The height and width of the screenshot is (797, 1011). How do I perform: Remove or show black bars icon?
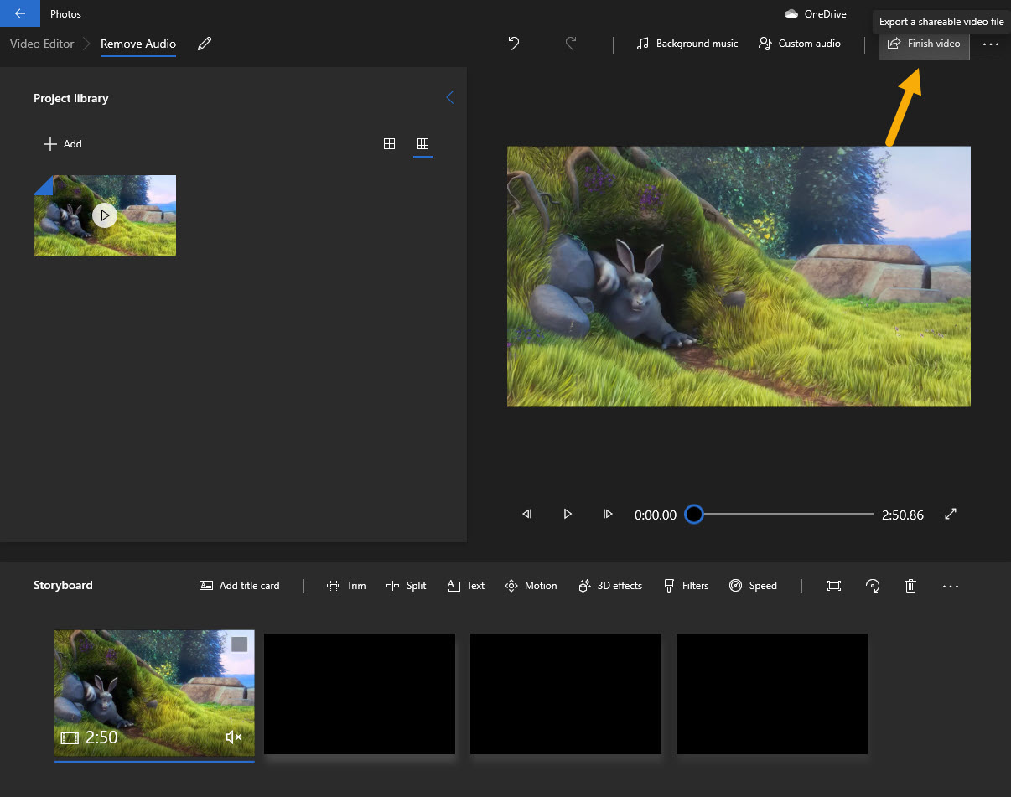[834, 586]
